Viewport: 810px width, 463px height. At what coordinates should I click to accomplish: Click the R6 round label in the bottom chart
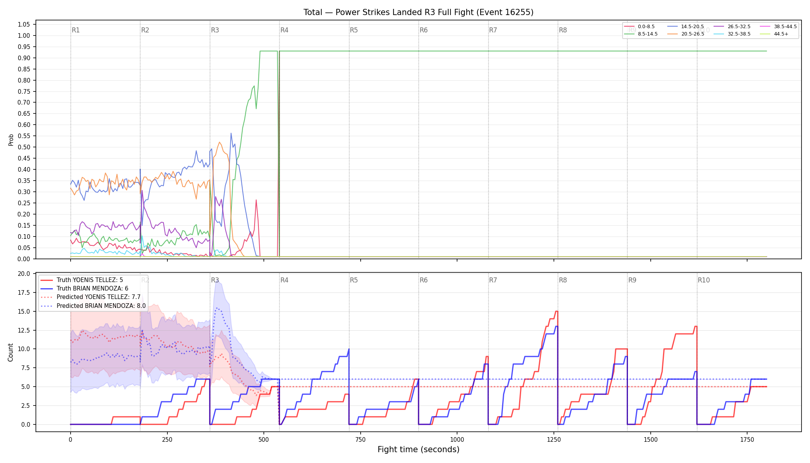point(424,280)
